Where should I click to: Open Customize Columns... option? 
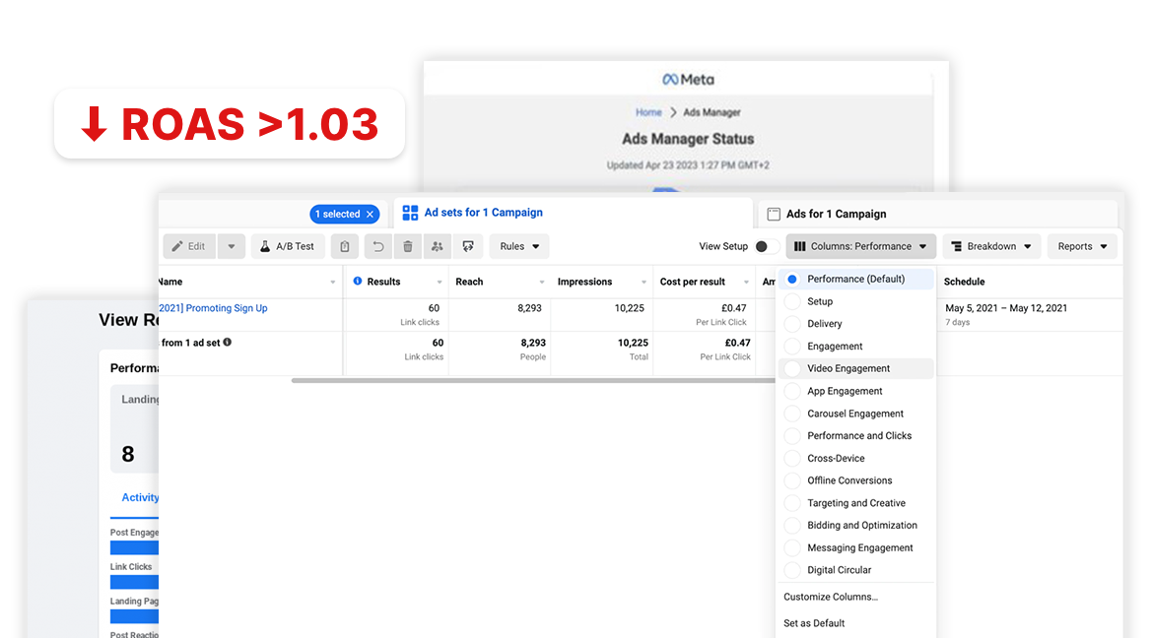[831, 597]
